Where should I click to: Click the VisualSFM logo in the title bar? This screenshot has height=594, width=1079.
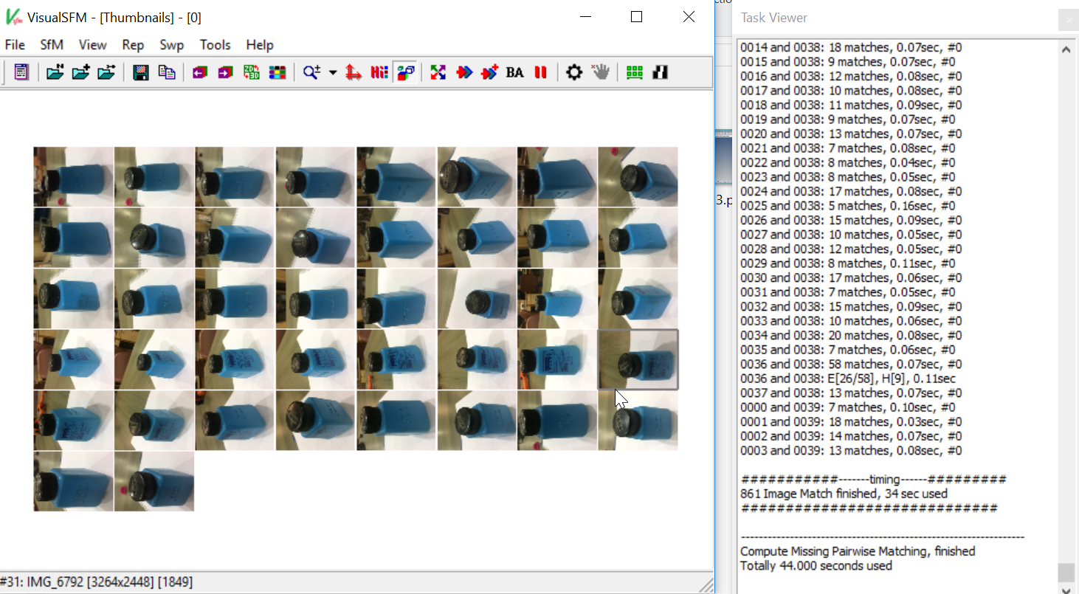click(13, 17)
